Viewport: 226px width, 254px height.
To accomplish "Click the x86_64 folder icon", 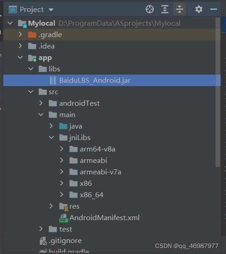I will 73,195.
